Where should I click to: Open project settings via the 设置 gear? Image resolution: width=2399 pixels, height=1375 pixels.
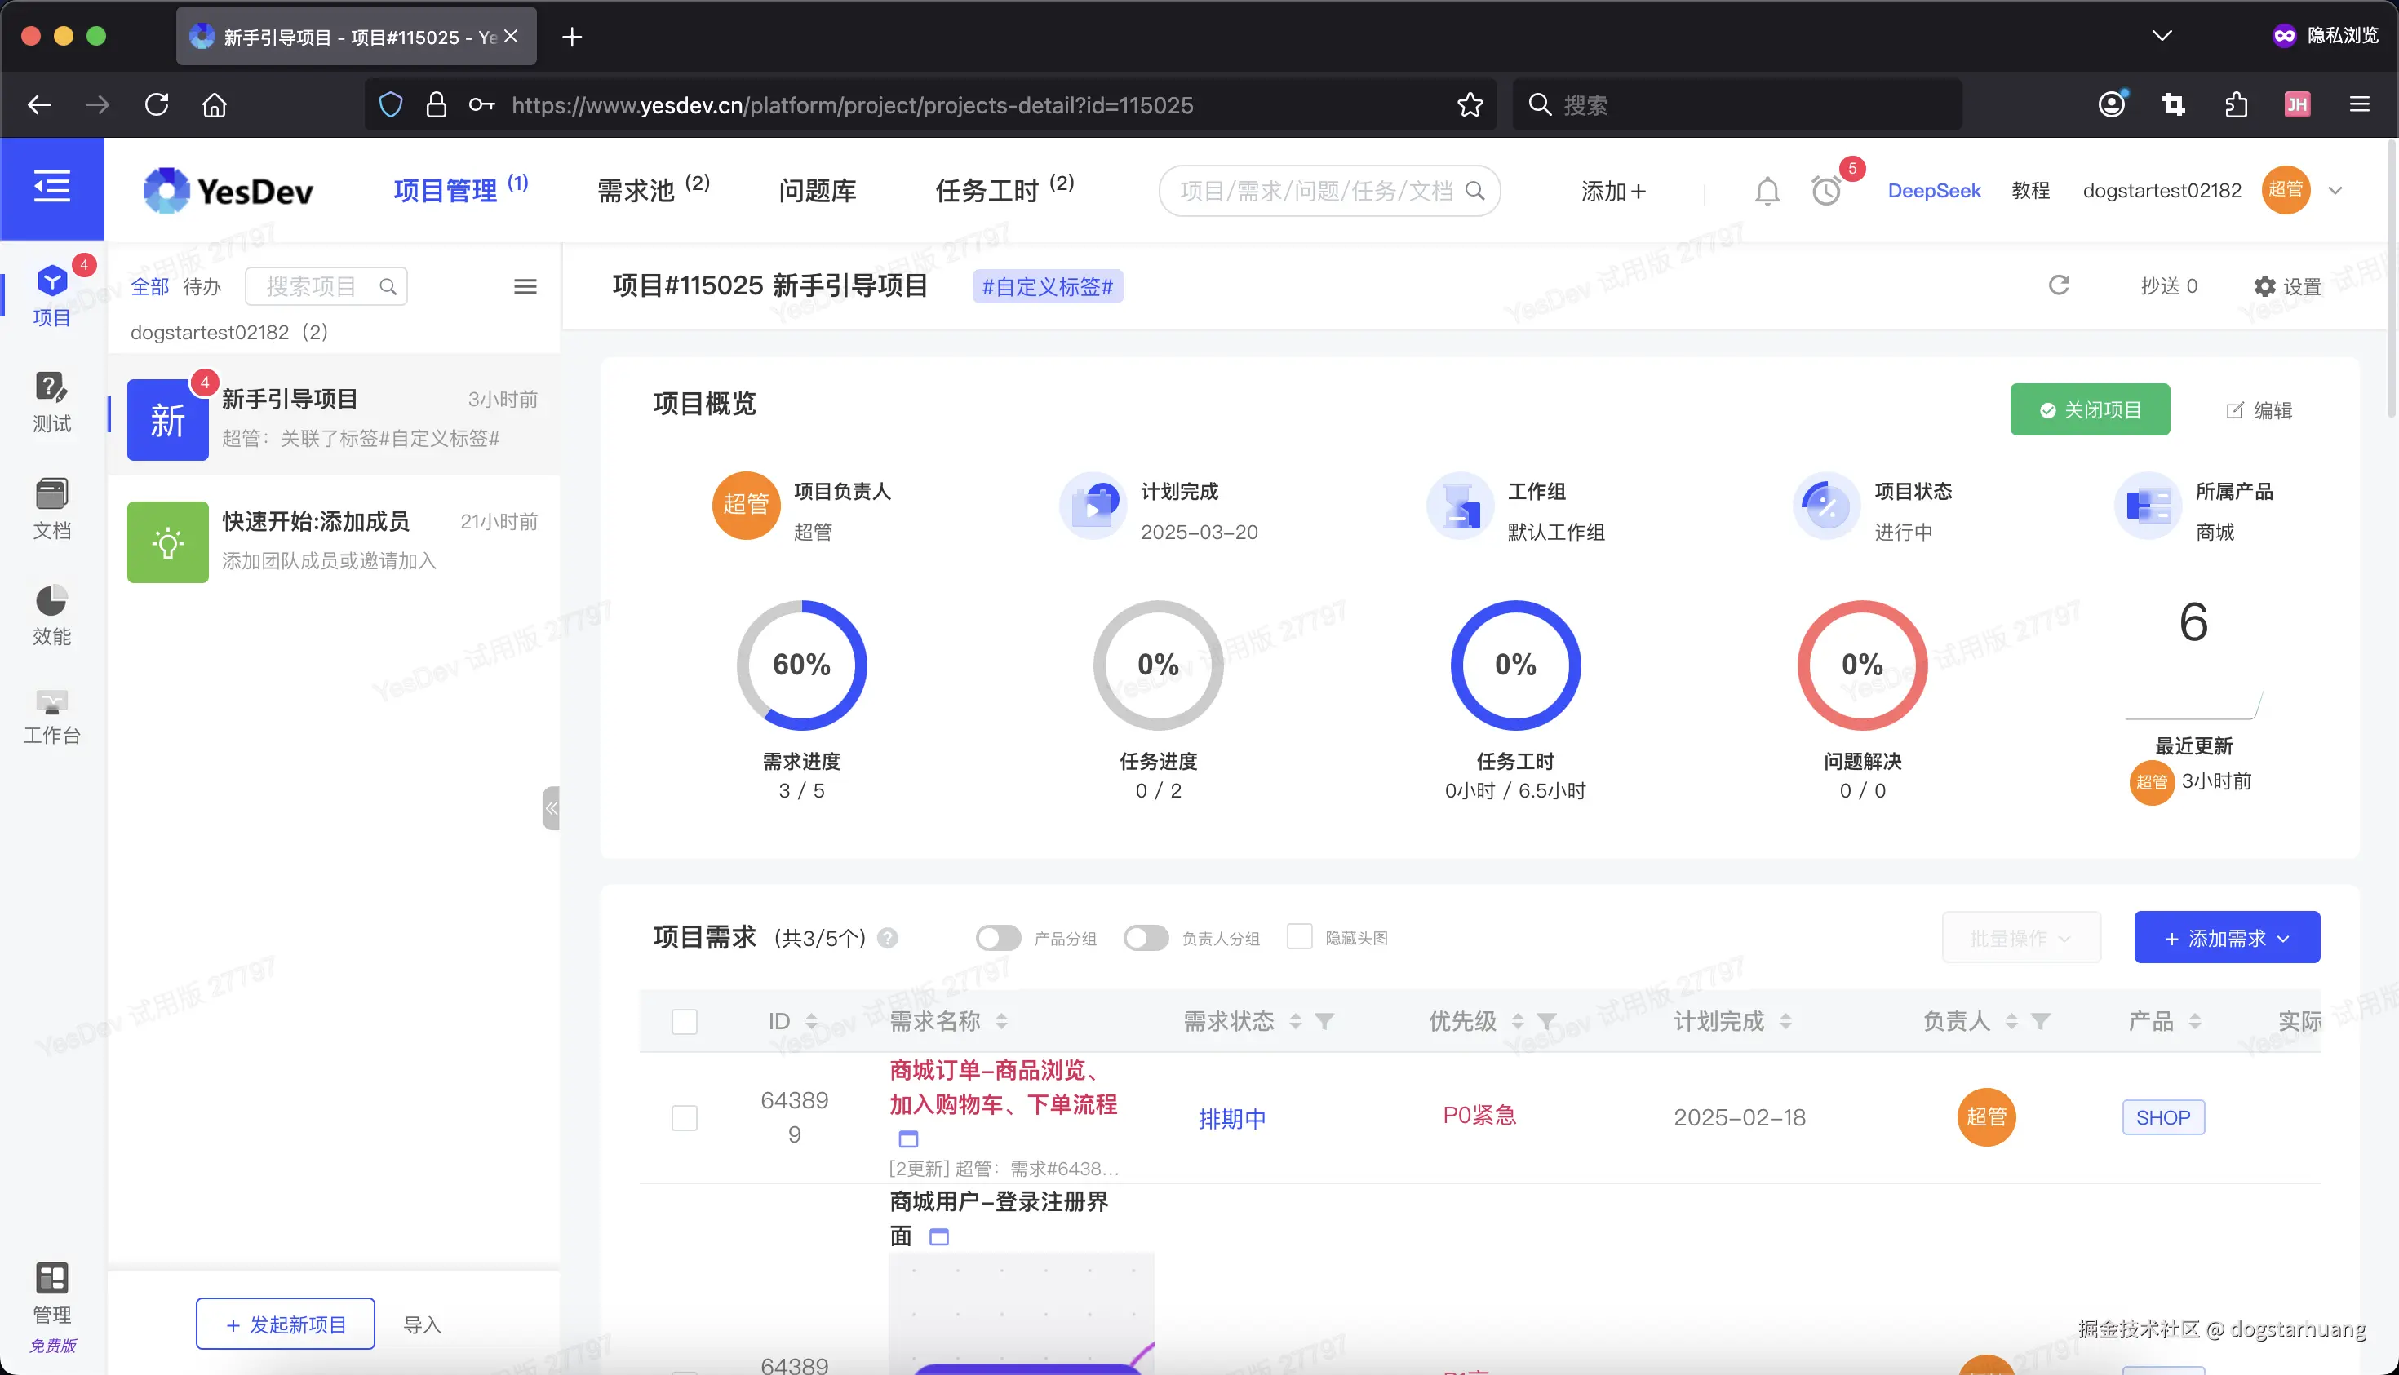pyautogui.click(x=2287, y=286)
